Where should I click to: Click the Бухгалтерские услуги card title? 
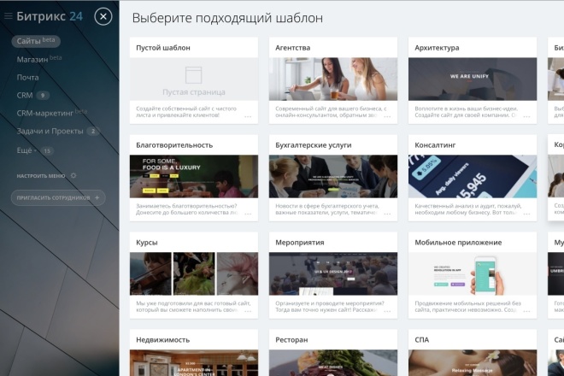pyautogui.click(x=314, y=145)
